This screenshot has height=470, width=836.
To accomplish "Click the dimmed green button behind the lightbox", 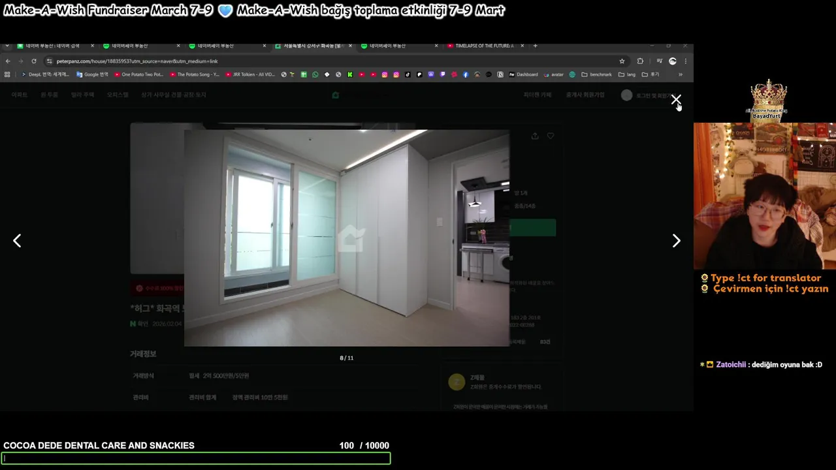I will (x=532, y=227).
